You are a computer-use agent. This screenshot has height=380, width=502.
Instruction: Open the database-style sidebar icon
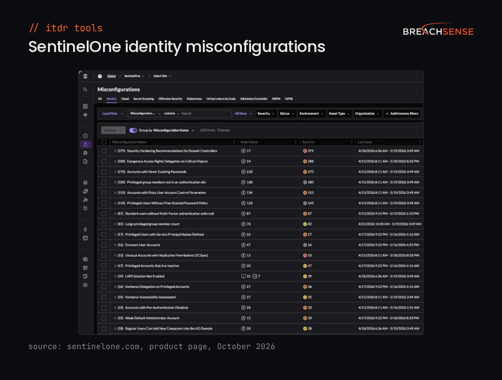point(85,268)
